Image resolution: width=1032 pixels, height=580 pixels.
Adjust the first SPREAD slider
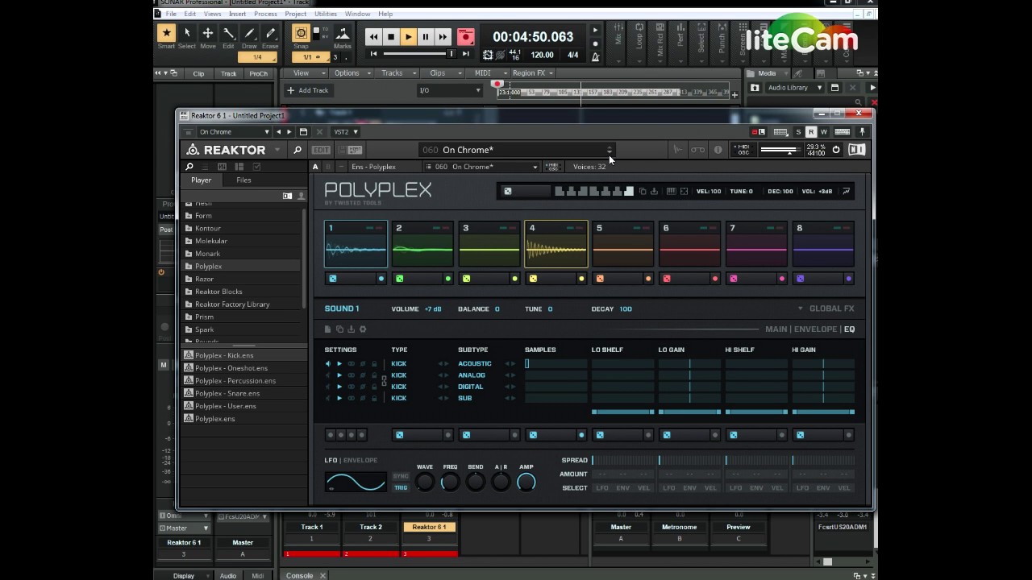coord(625,460)
